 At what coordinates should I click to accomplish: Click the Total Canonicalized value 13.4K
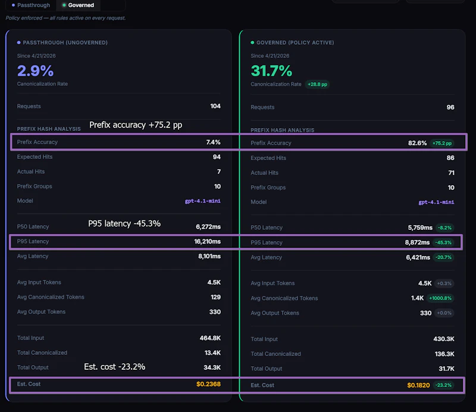(212, 352)
